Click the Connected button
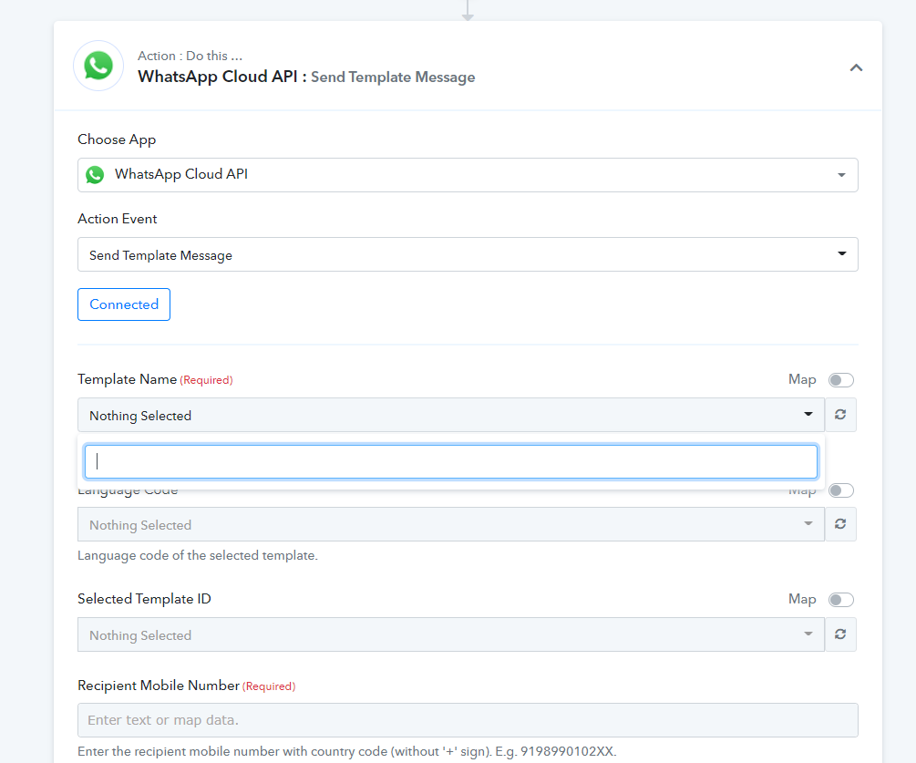 124,304
